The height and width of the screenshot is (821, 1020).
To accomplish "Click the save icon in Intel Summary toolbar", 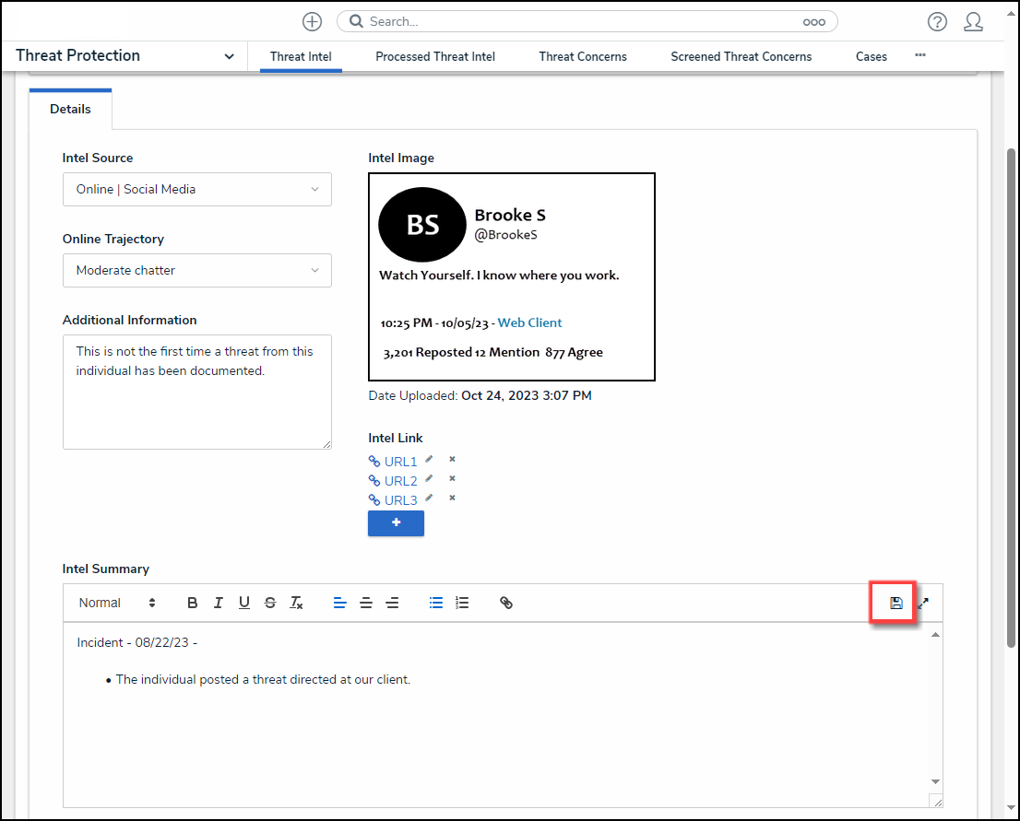I will (895, 603).
